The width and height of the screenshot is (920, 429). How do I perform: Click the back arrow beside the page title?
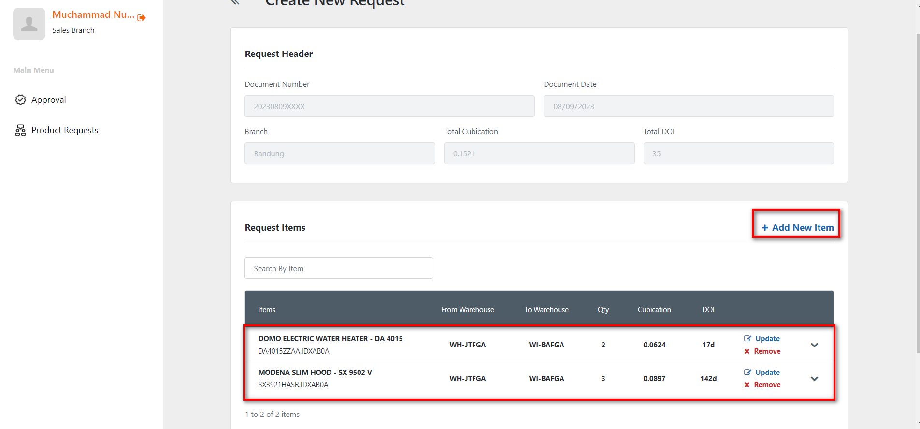235,2
